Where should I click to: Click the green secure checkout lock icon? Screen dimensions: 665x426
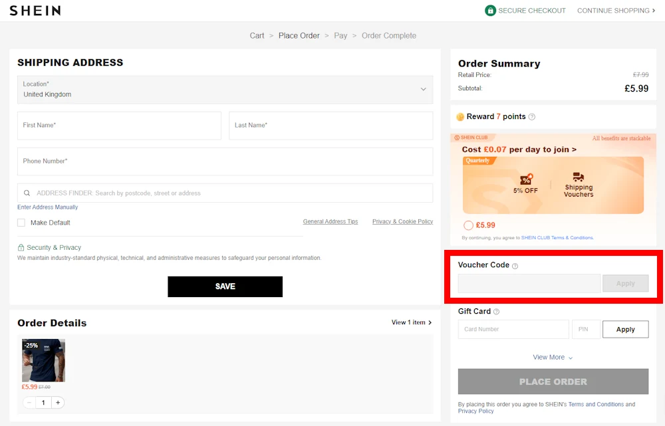pos(490,11)
